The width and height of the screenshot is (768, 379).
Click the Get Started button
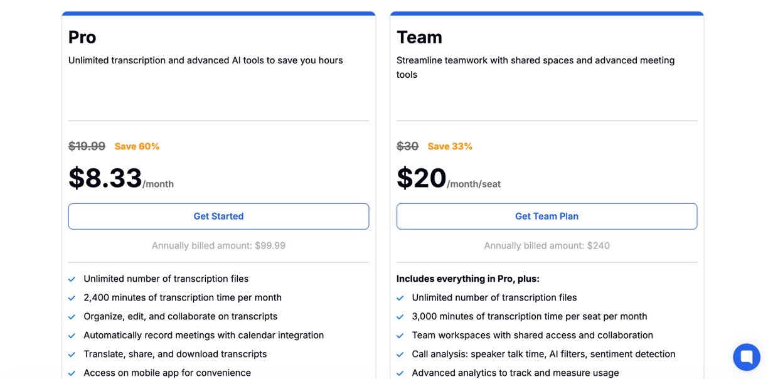218,216
